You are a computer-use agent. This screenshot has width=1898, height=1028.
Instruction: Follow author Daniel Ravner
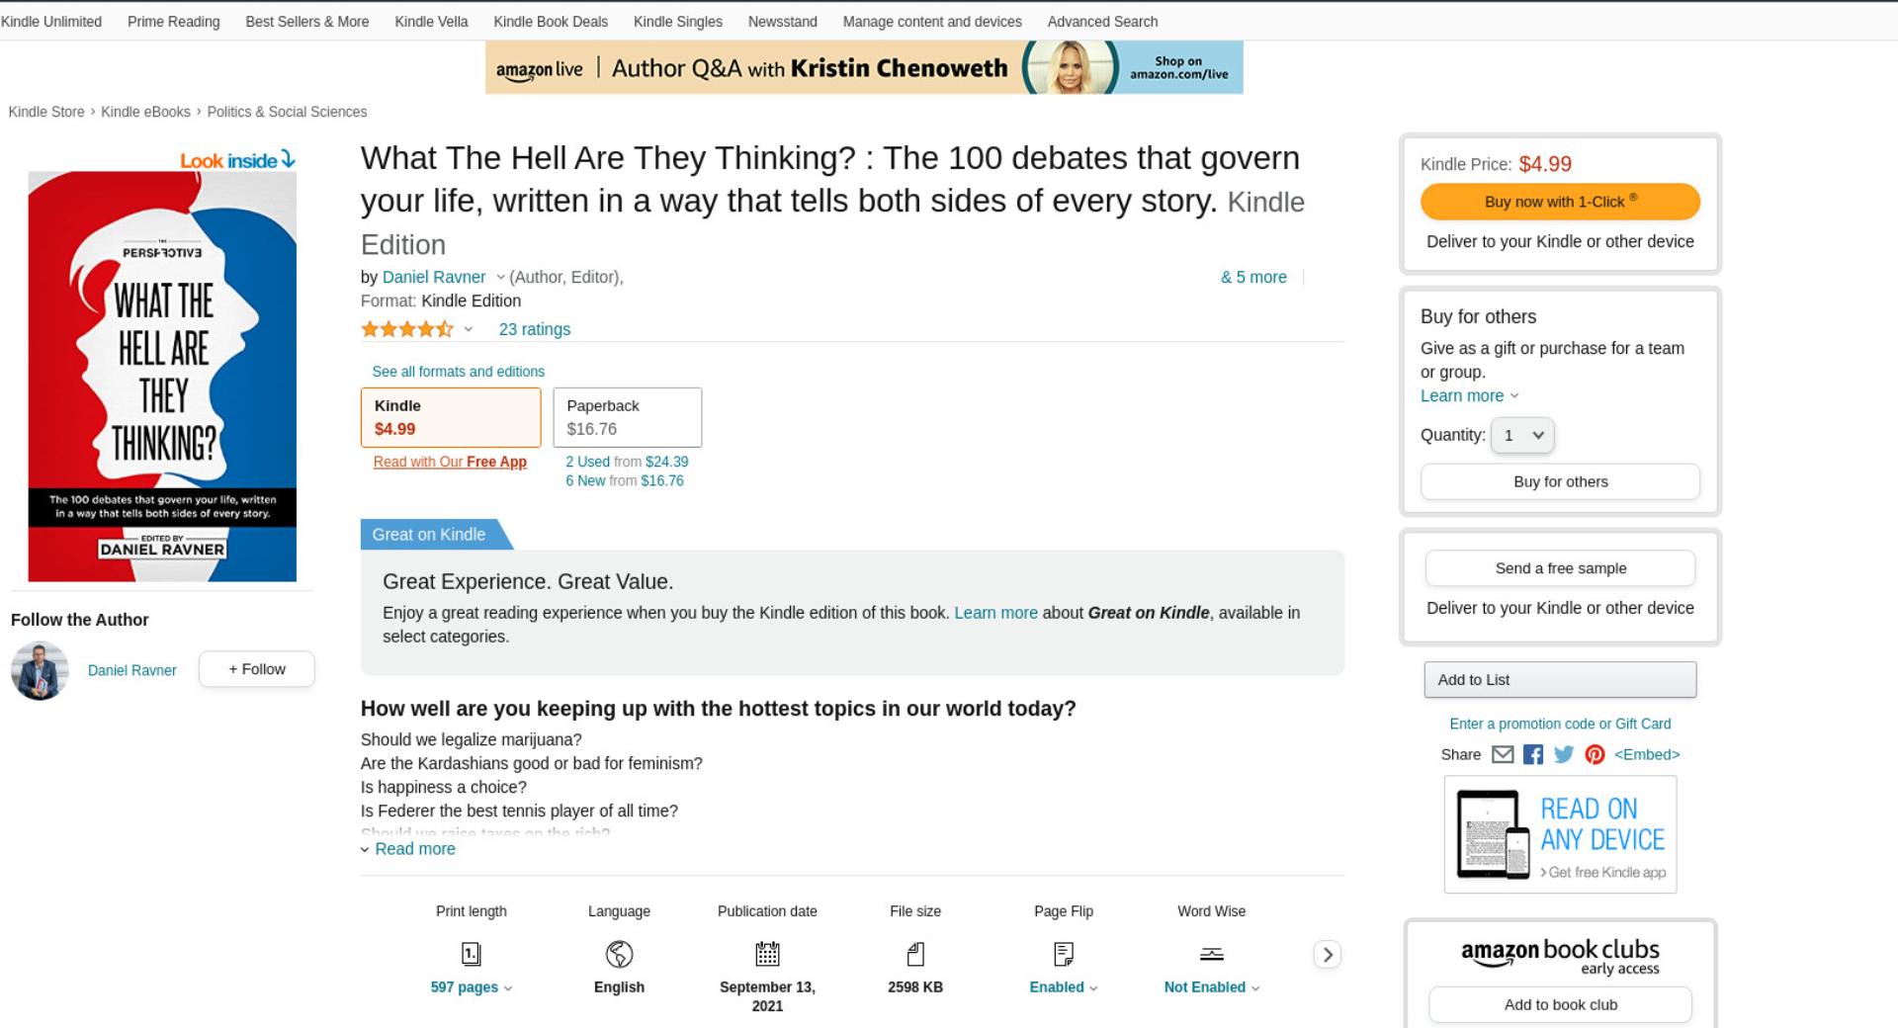coord(257,669)
